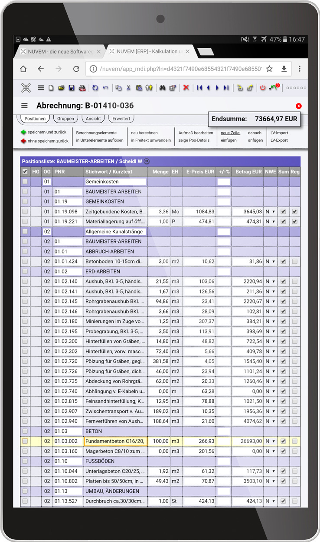Open NWE dropdown for Fundamentbeton row
Viewport: 320px width, 542px height.
(270, 441)
